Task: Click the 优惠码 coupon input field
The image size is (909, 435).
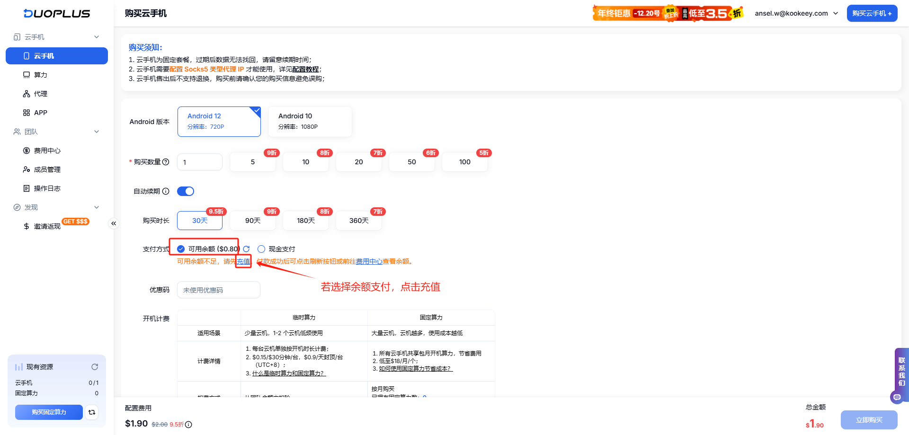Action: click(218, 289)
